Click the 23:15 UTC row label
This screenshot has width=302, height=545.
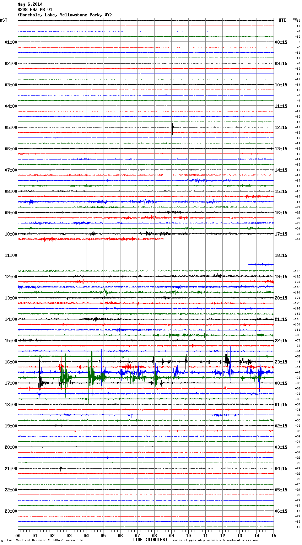tap(281, 362)
